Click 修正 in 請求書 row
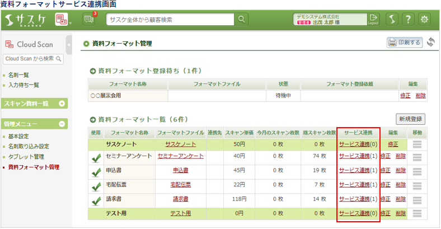This screenshot has width=441, height=229. coord(385,199)
